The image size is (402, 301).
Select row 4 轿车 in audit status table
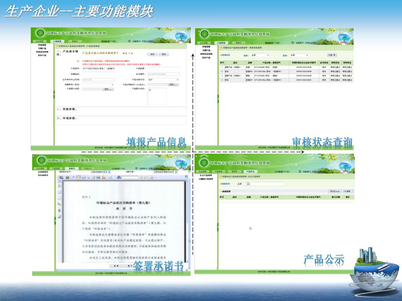286,80
